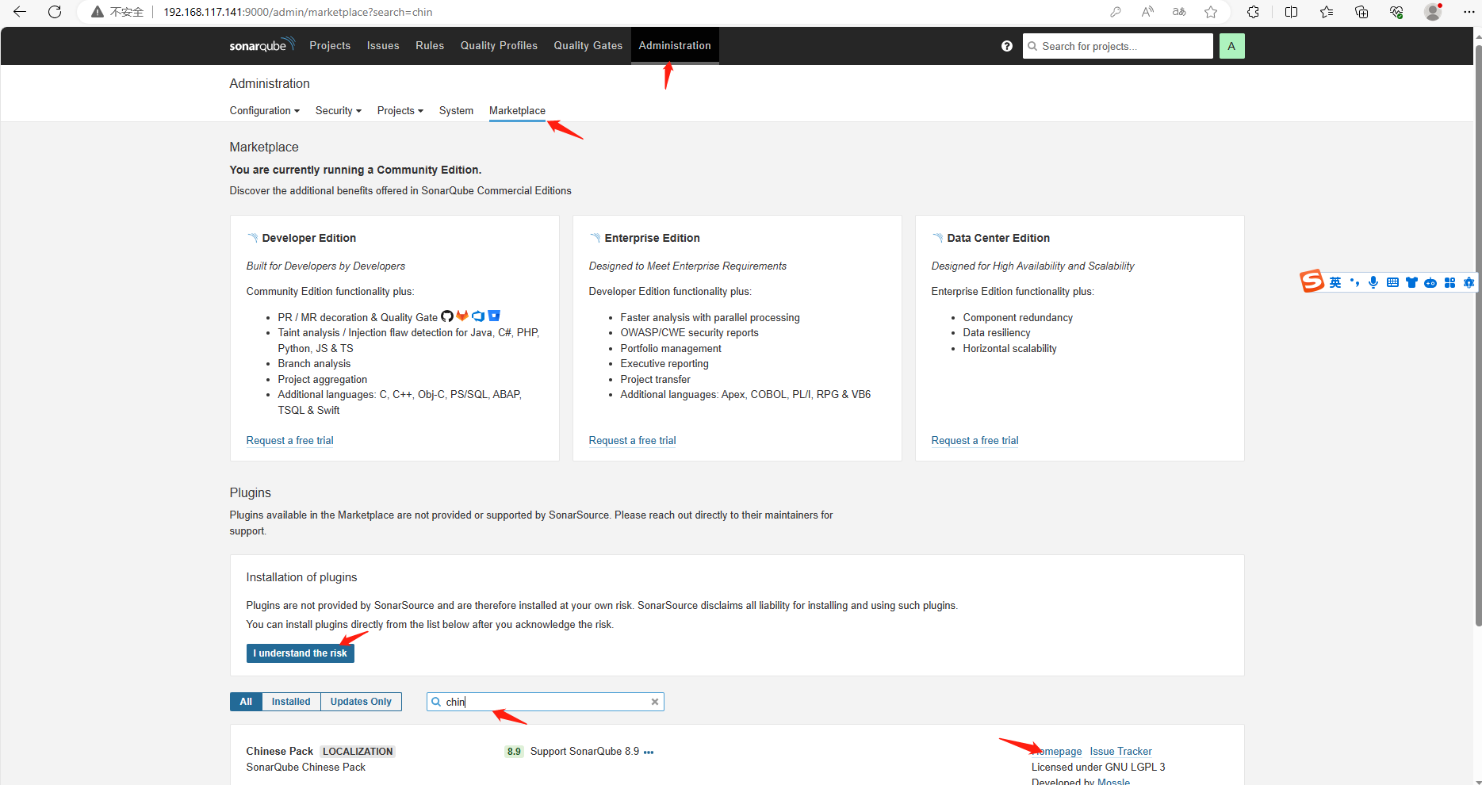Expand the admin Projects dropdown

pyautogui.click(x=400, y=110)
